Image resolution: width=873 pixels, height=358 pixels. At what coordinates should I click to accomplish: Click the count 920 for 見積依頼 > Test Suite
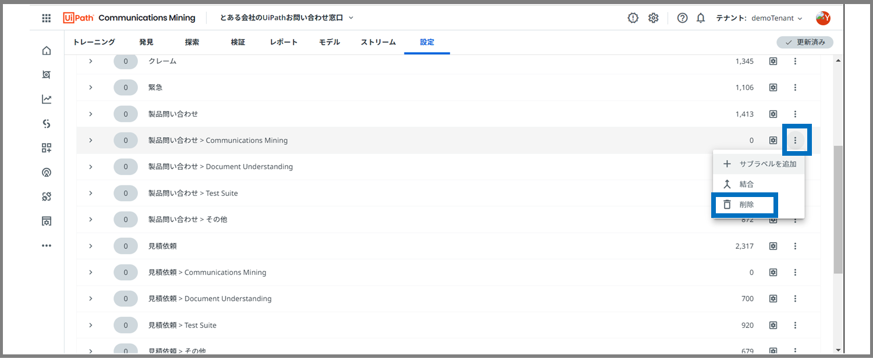point(747,325)
